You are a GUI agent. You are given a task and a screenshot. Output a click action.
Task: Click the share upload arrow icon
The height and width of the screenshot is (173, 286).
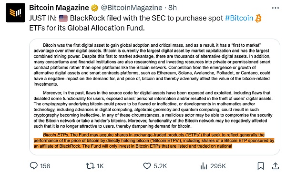tap(276, 166)
